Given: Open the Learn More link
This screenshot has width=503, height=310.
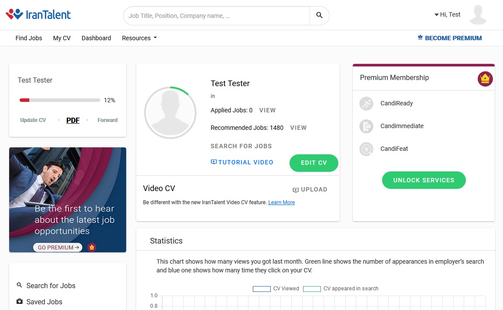Looking at the screenshot, I should 281,202.
